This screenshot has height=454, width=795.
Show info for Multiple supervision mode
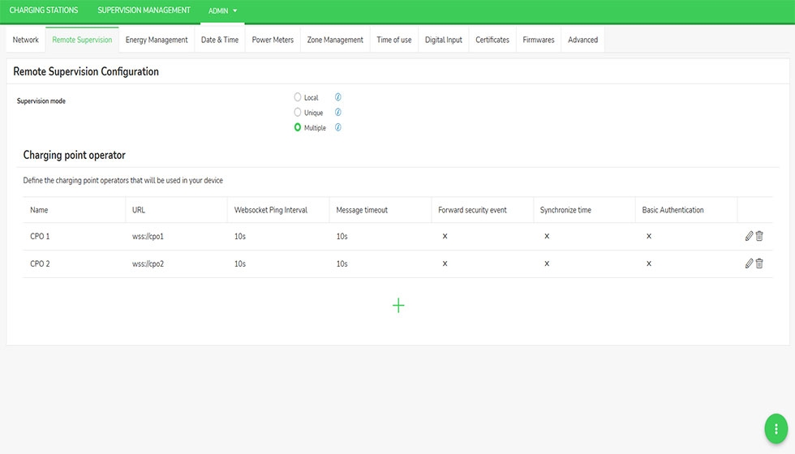click(x=338, y=127)
